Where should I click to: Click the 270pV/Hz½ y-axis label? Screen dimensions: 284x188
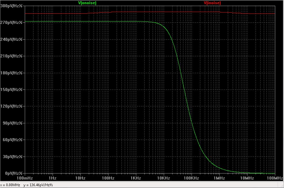[11, 22]
